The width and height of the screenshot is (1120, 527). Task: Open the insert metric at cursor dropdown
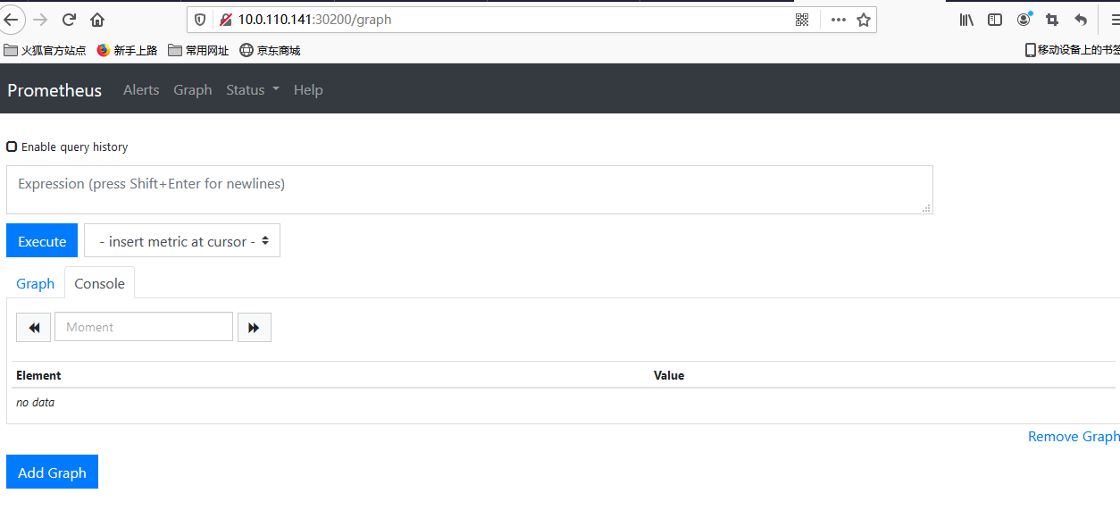pyautogui.click(x=182, y=241)
